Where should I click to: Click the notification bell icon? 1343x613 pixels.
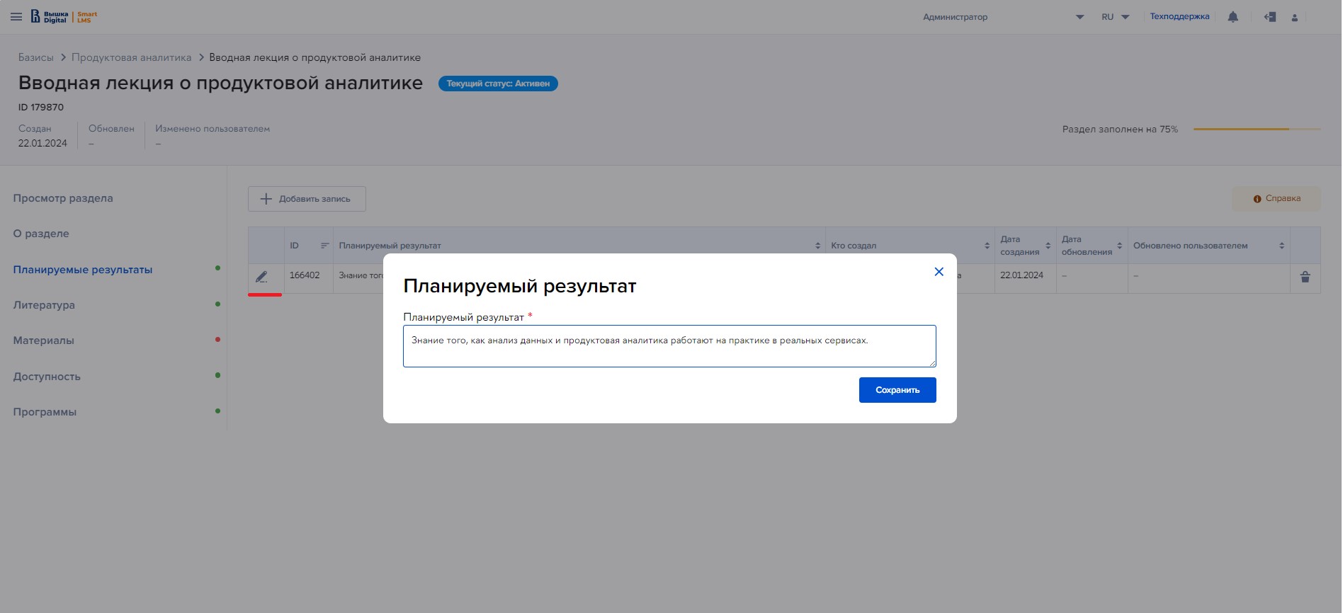[1233, 17]
